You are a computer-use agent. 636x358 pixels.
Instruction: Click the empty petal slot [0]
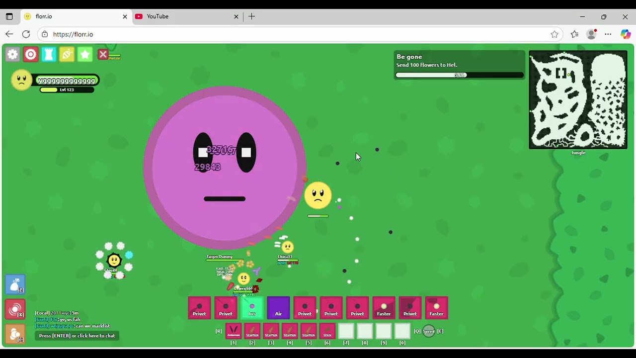click(x=402, y=331)
